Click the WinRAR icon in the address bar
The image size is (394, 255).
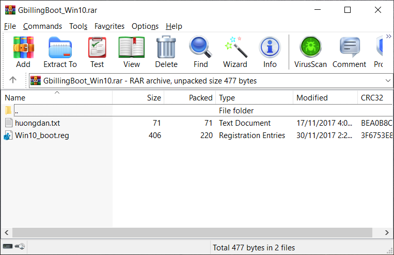(x=36, y=80)
